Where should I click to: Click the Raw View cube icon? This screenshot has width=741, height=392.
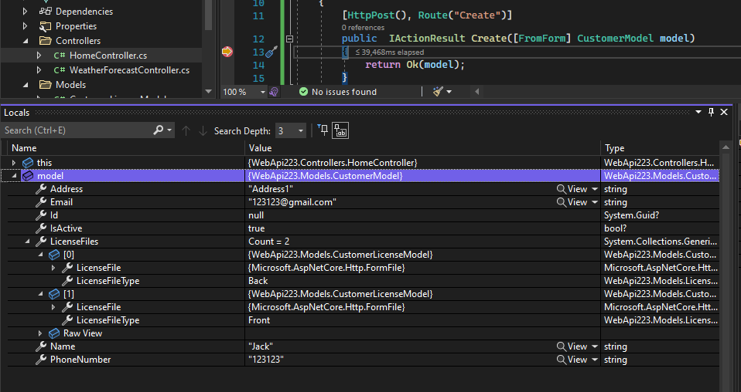(54, 333)
